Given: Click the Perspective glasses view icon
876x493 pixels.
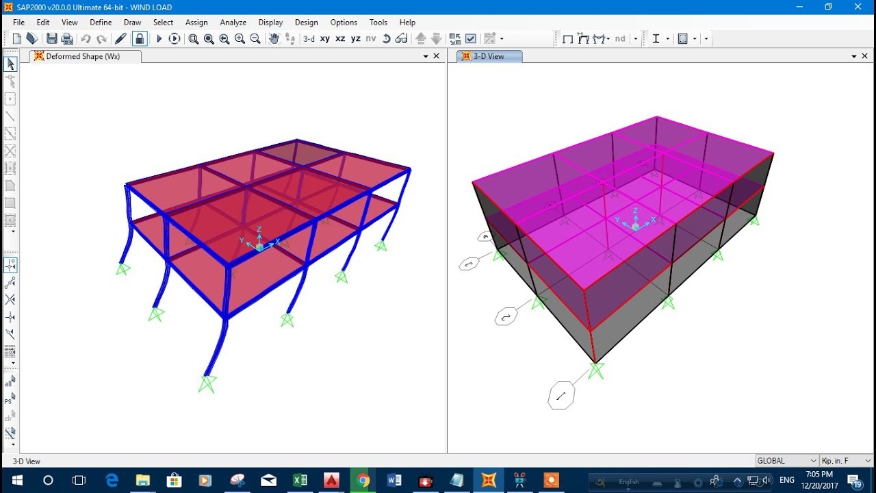Looking at the screenshot, I should 403,38.
